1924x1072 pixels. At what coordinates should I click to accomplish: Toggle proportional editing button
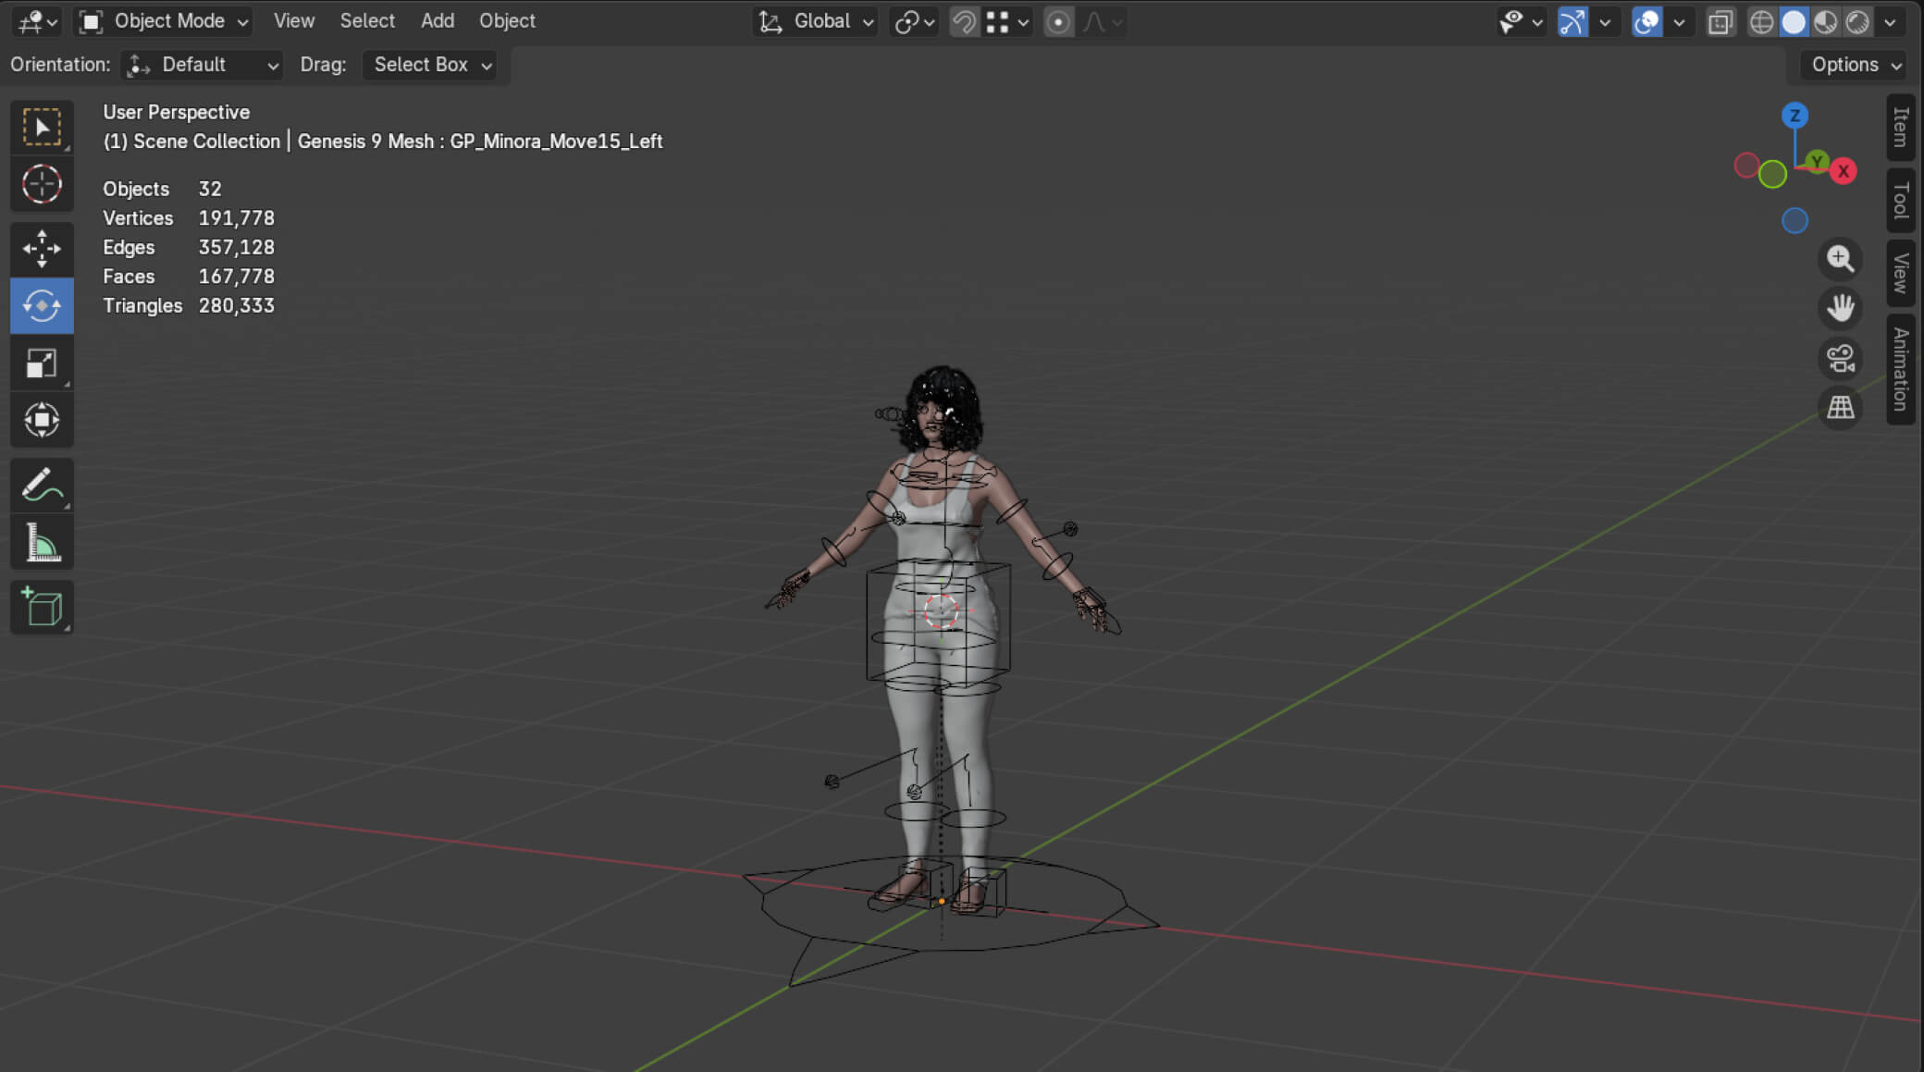(x=1058, y=21)
